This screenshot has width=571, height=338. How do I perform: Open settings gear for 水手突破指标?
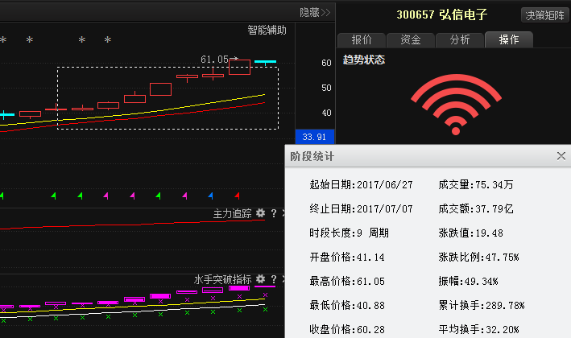260,279
